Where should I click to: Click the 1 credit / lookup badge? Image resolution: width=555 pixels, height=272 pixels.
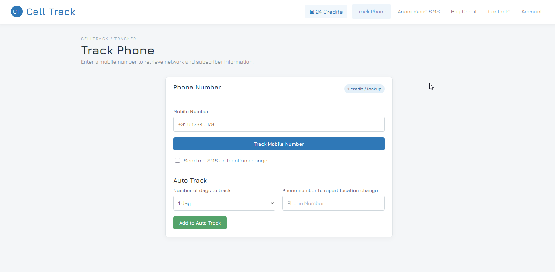pos(364,89)
